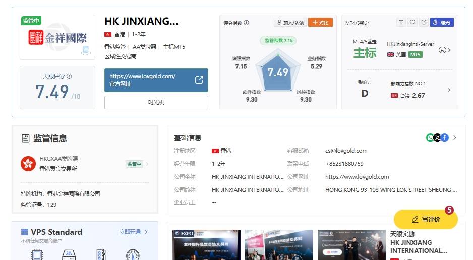Click the email cs@lovgold.com
473x260 pixels.
(346, 151)
